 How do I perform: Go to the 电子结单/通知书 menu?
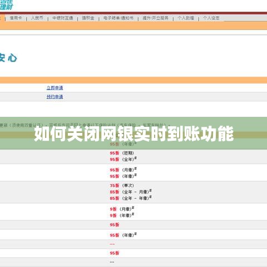tap(118, 18)
